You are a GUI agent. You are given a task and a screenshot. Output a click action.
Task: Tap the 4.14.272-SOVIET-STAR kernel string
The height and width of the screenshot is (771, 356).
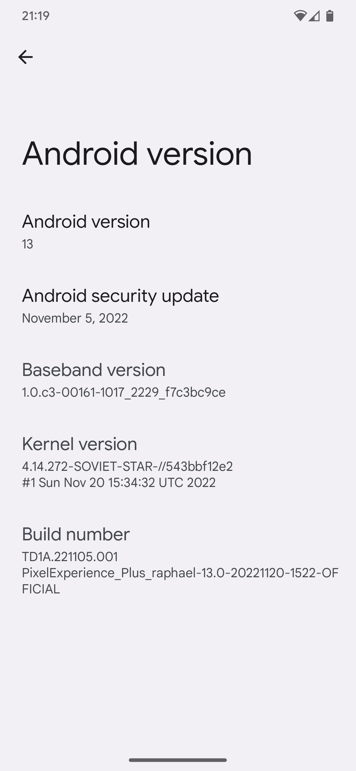[127, 467]
